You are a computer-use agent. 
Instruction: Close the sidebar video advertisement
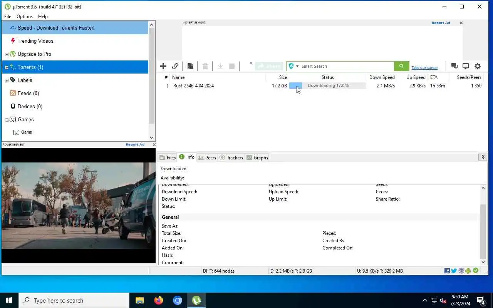[x=154, y=145]
